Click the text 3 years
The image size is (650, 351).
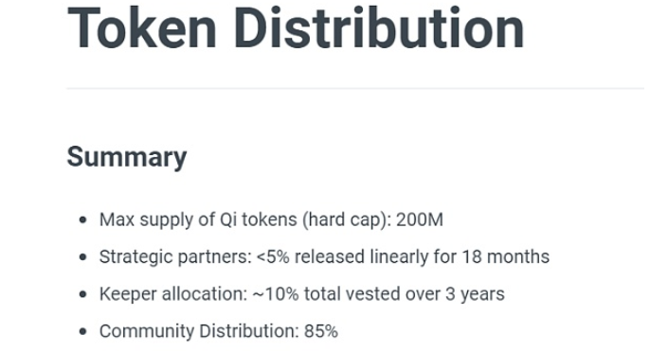pyautogui.click(x=475, y=295)
